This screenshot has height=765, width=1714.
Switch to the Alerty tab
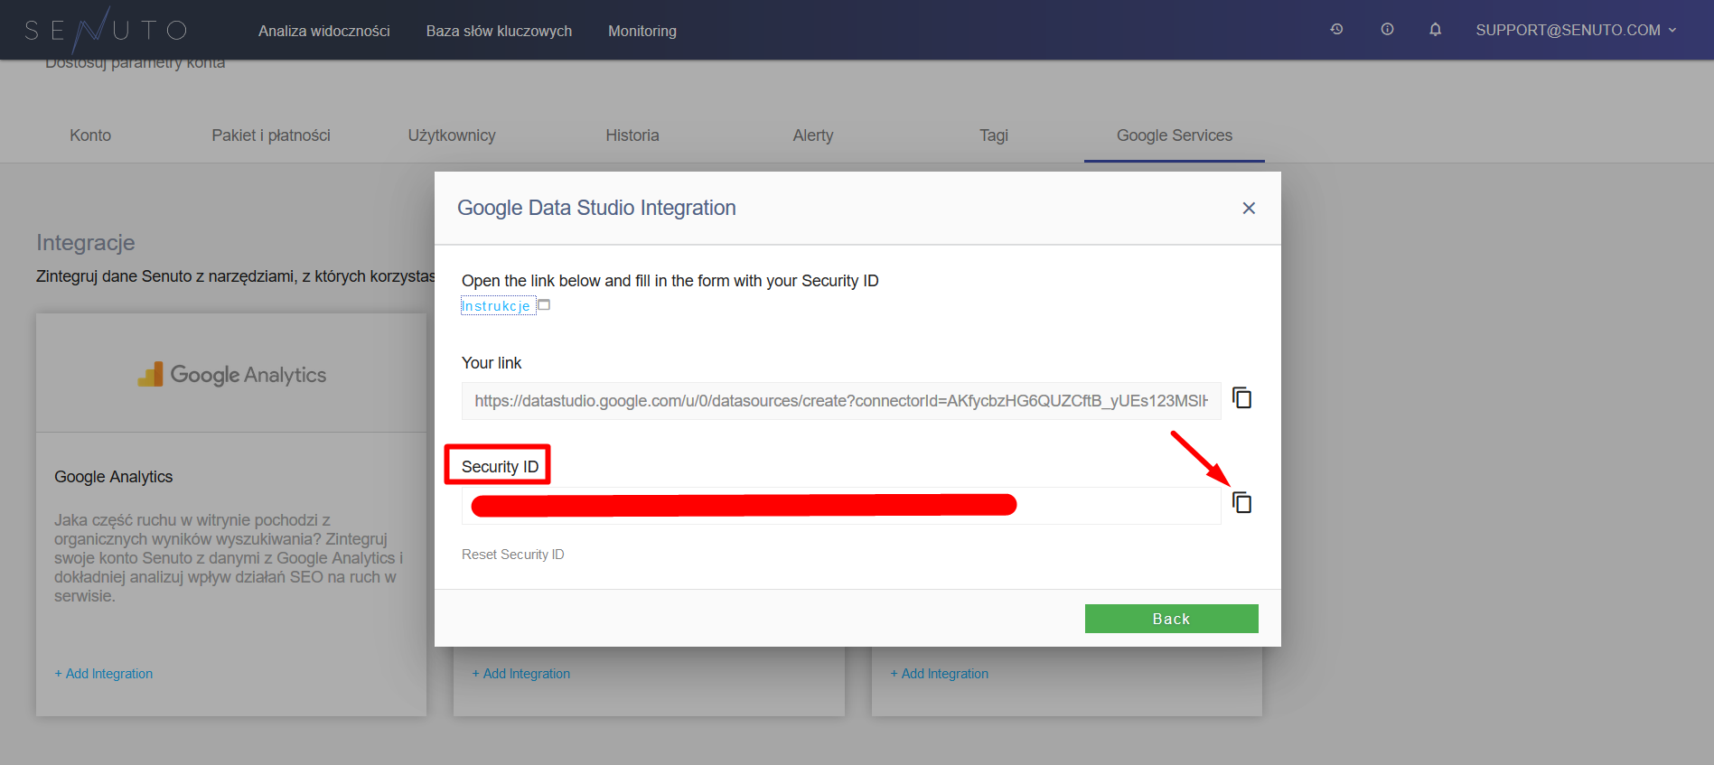pyautogui.click(x=813, y=135)
